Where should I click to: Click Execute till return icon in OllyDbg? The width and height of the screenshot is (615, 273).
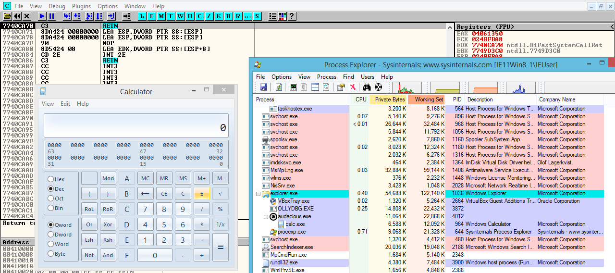click(111, 16)
